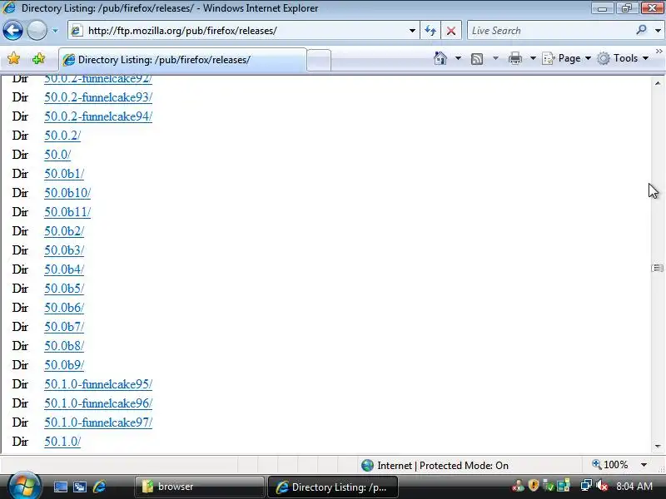Open the 50.1.0-funnelcake96/ directory link

(x=98, y=403)
